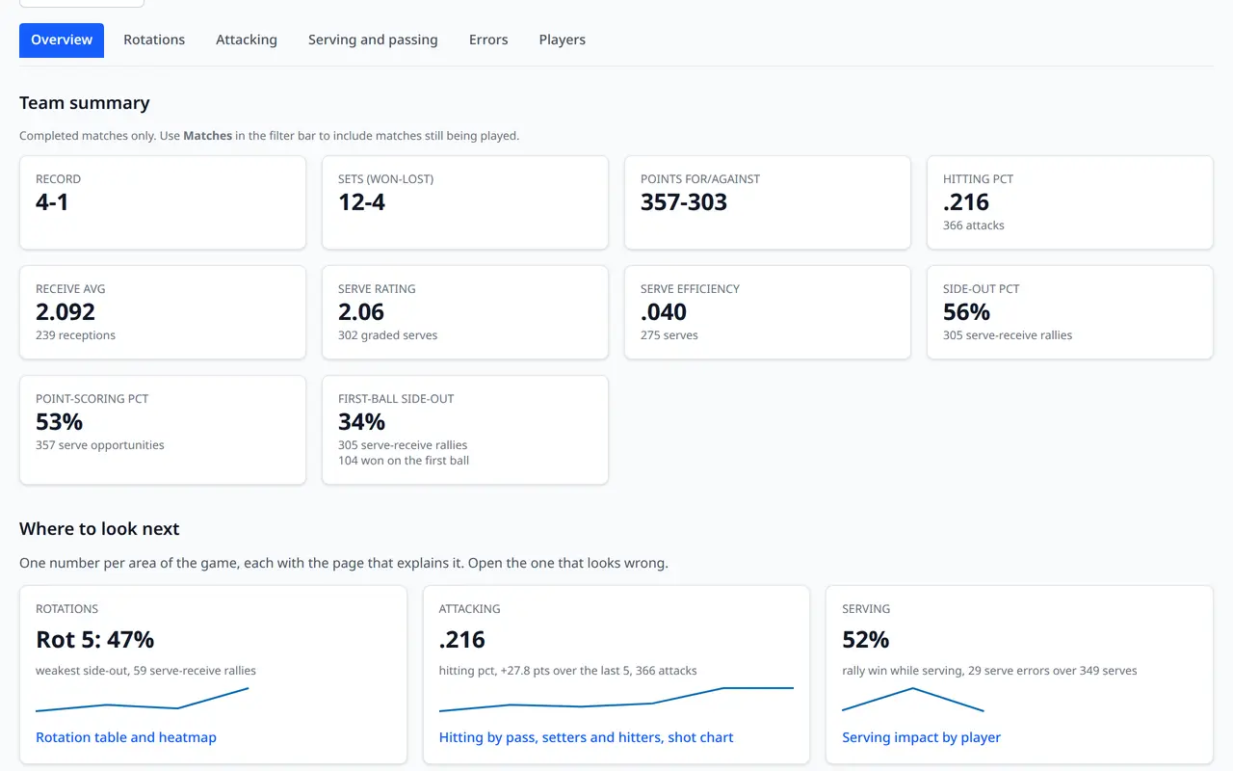1233x771 pixels.
Task: Click the Serving card sparkline chart
Action: click(913, 700)
